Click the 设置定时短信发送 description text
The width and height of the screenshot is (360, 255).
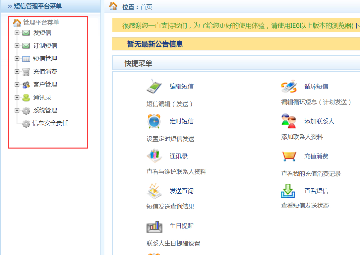click(170, 139)
